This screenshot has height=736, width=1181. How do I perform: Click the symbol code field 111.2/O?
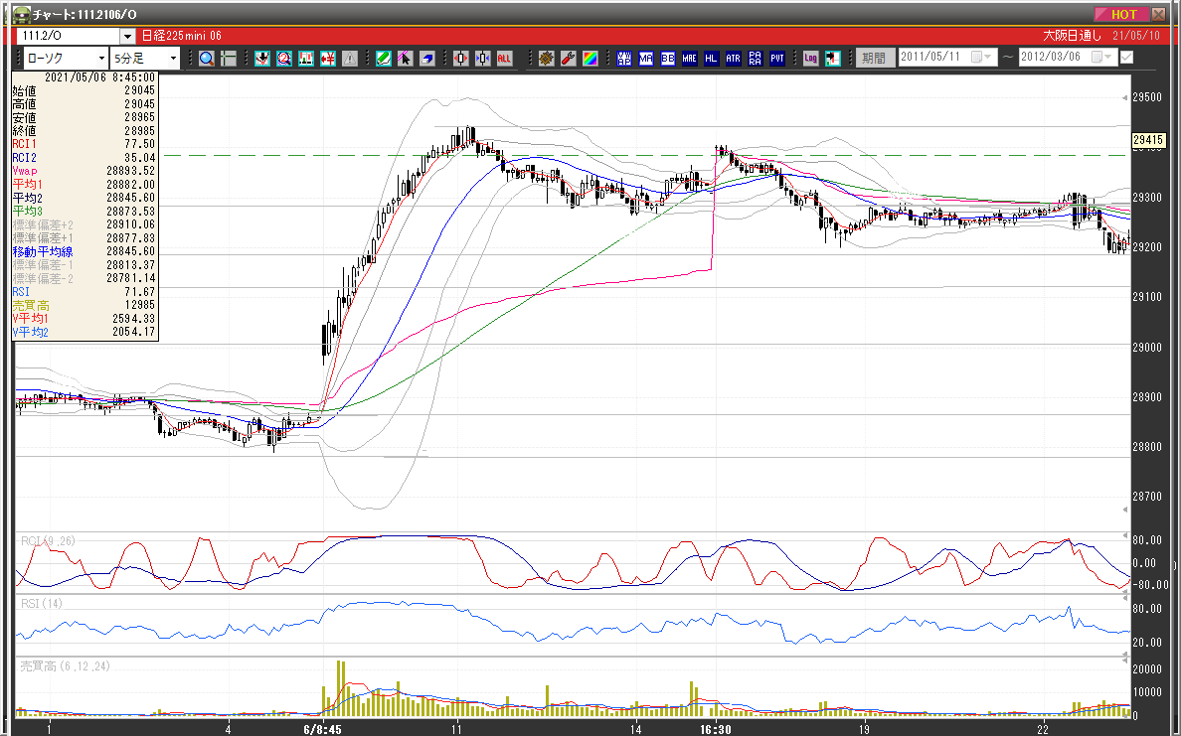click(x=69, y=36)
